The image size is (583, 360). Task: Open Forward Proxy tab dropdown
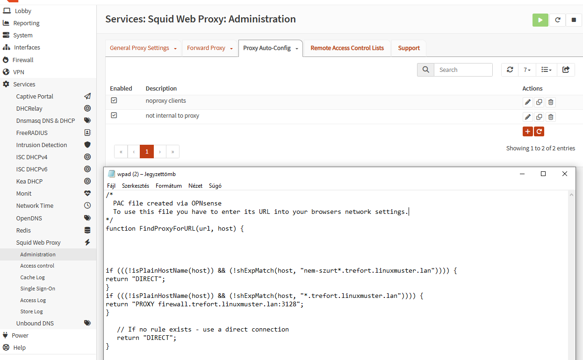pyautogui.click(x=231, y=49)
